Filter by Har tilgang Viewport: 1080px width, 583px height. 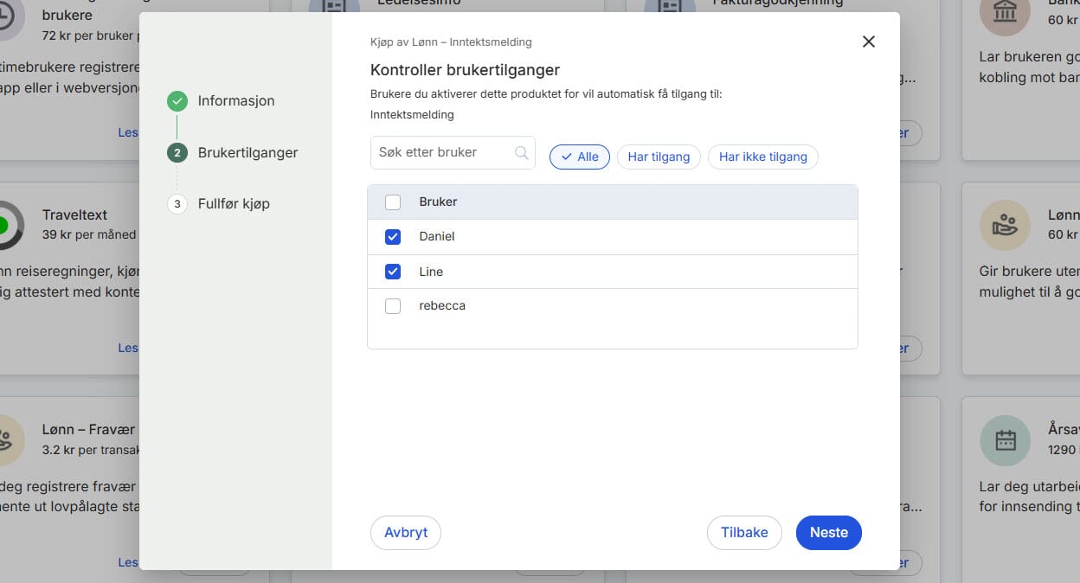(659, 157)
